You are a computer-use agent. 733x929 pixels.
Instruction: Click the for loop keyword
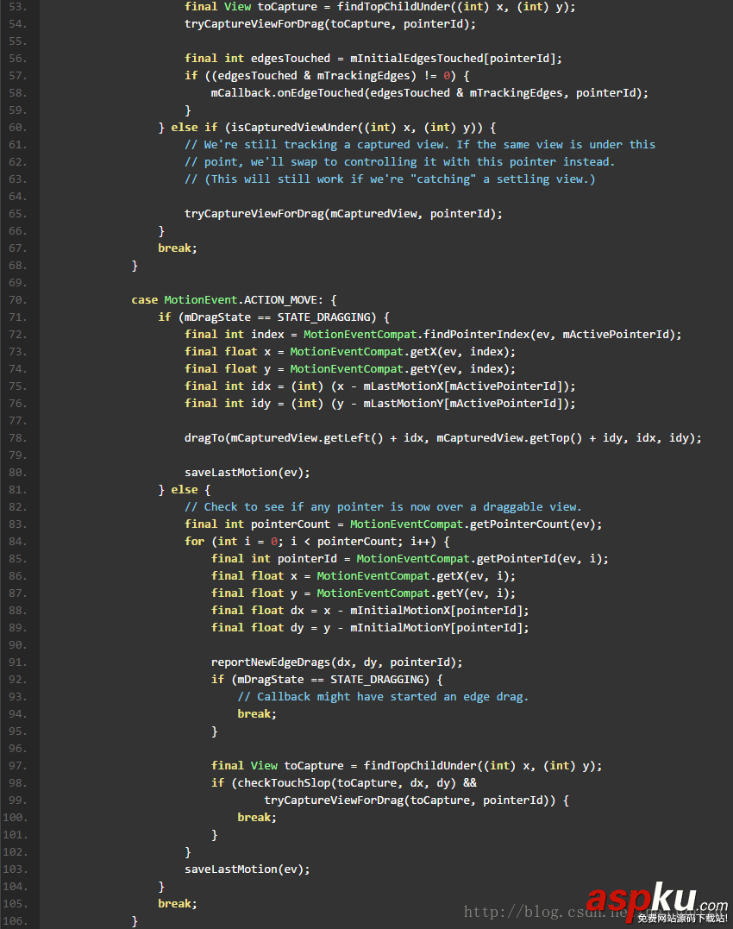[x=194, y=542]
